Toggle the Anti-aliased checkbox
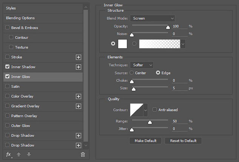Viewport: 239px width, 162px height. tap(154, 110)
